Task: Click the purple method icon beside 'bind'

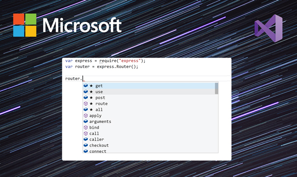Action: [x=85, y=127]
